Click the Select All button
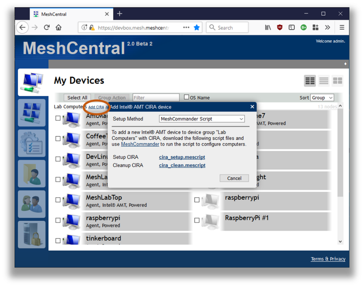 point(77,97)
